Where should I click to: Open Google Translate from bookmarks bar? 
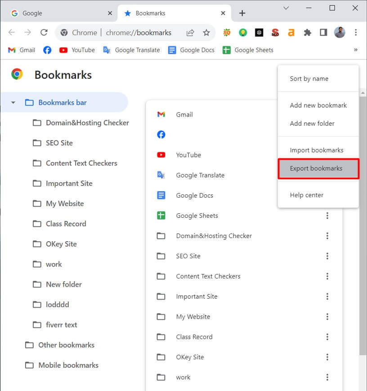[131, 50]
